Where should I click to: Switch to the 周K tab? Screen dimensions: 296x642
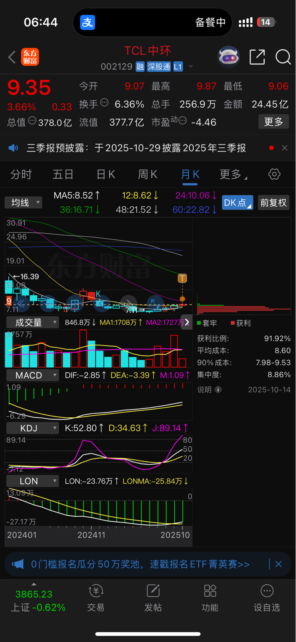[148, 174]
